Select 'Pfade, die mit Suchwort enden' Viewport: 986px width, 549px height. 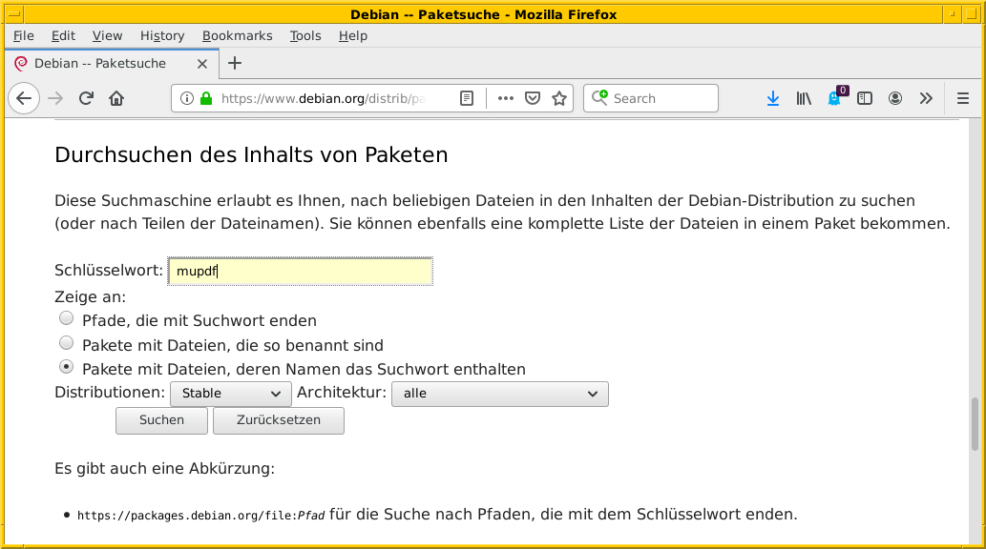click(66, 317)
